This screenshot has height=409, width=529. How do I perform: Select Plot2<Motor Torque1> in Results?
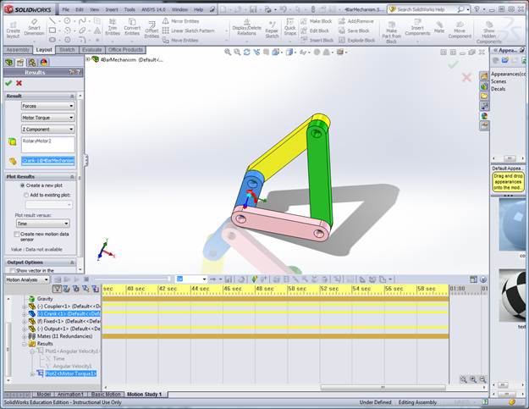[70, 373]
